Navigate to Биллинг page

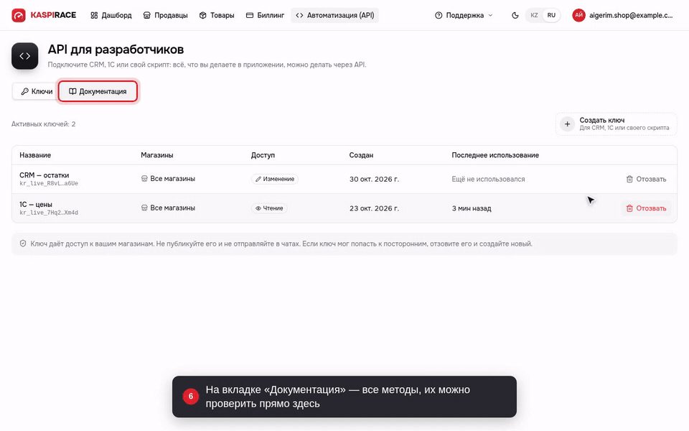pos(265,15)
